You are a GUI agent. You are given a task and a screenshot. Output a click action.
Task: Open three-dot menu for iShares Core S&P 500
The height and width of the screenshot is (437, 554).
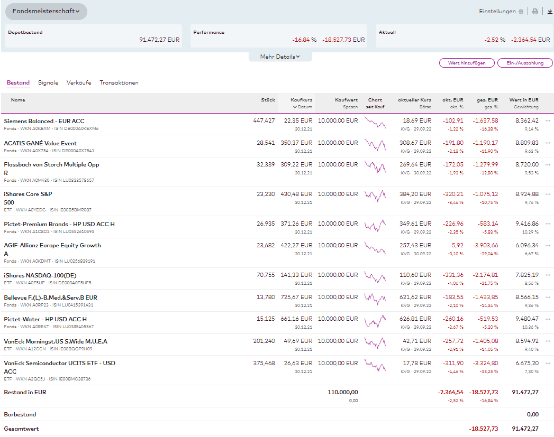tap(548, 194)
